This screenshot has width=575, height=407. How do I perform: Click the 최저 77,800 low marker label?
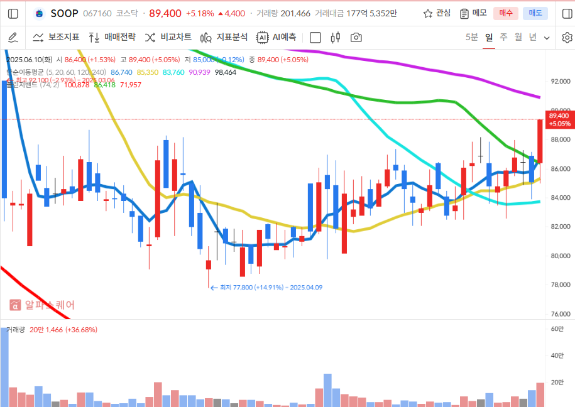coord(266,288)
